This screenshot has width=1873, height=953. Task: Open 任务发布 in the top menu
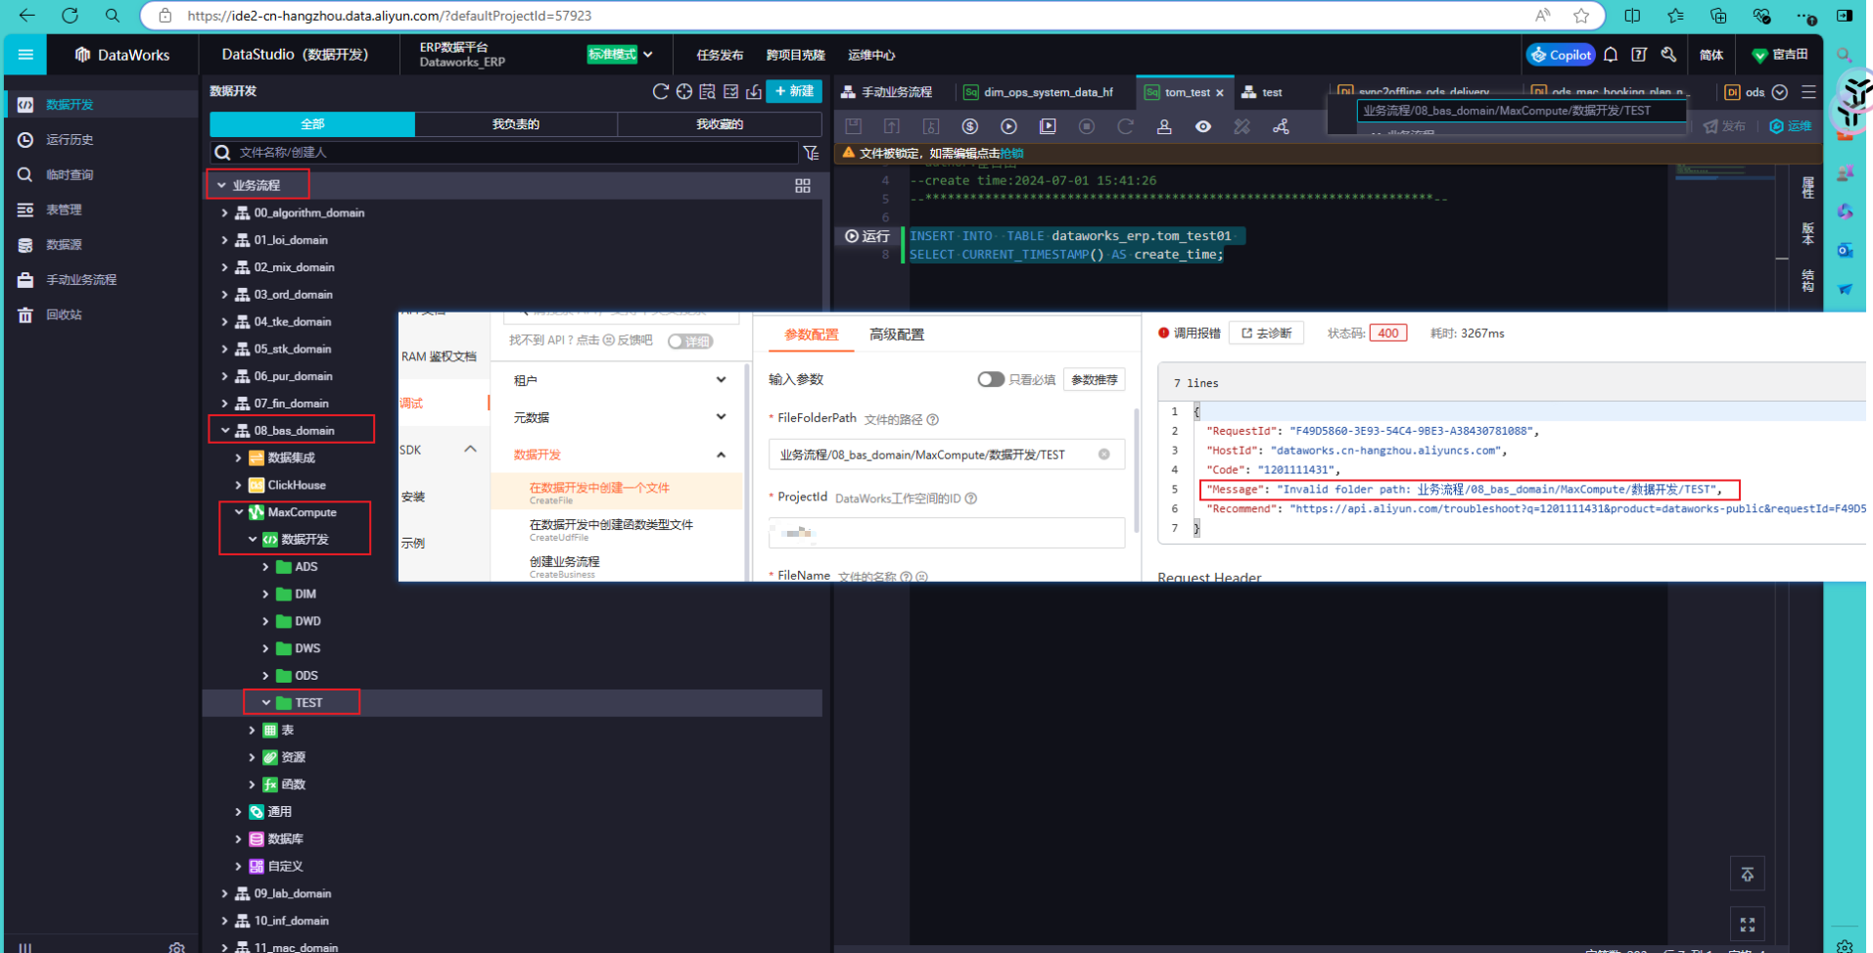pos(720,55)
